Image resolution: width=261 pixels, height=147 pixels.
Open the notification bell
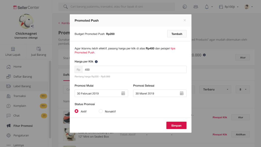click(x=206, y=7)
